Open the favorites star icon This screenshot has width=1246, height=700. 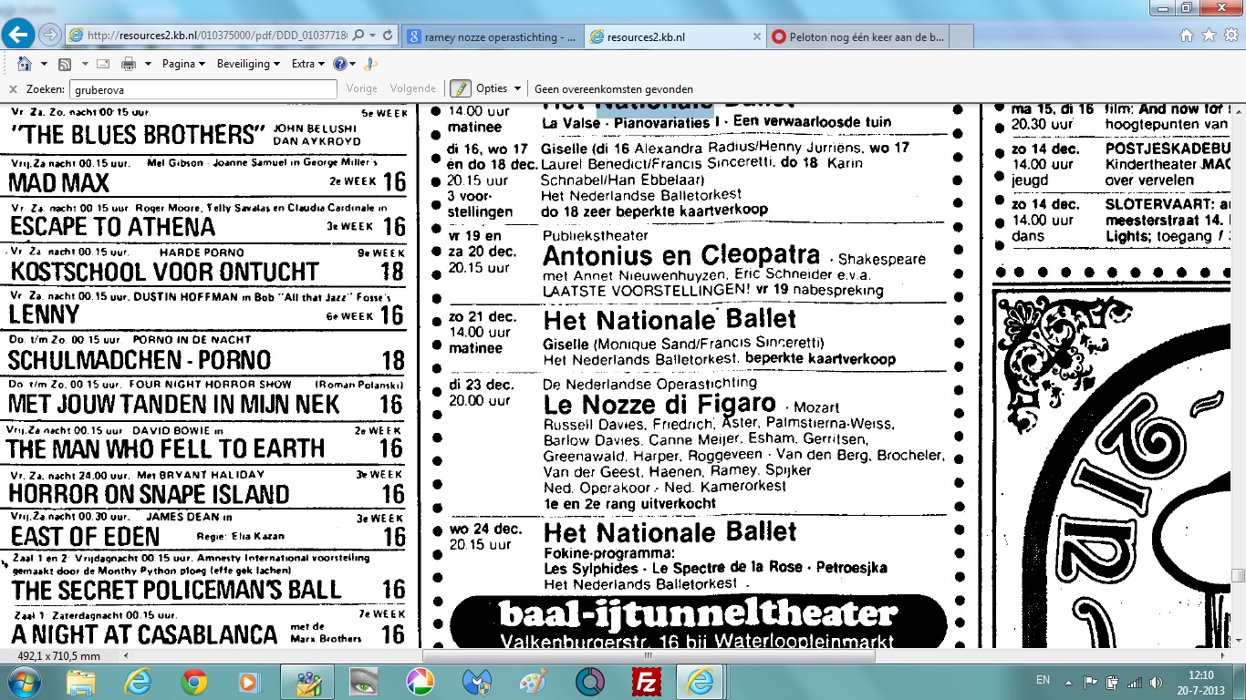[x=1209, y=36]
